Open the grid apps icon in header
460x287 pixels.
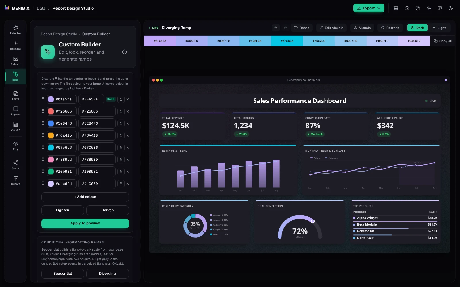(x=396, y=8)
